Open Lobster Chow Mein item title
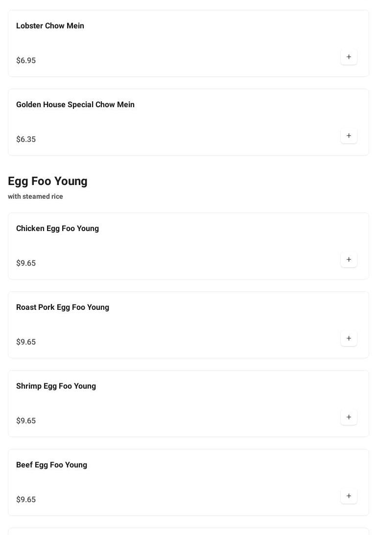This screenshot has height=535, width=377. click(50, 26)
